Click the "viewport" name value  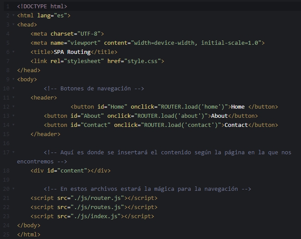(x=84, y=43)
